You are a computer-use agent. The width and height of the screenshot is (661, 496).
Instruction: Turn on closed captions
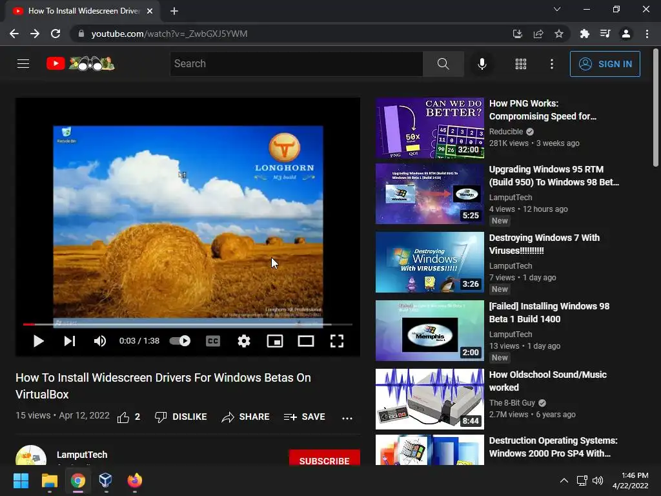pyautogui.click(x=213, y=341)
